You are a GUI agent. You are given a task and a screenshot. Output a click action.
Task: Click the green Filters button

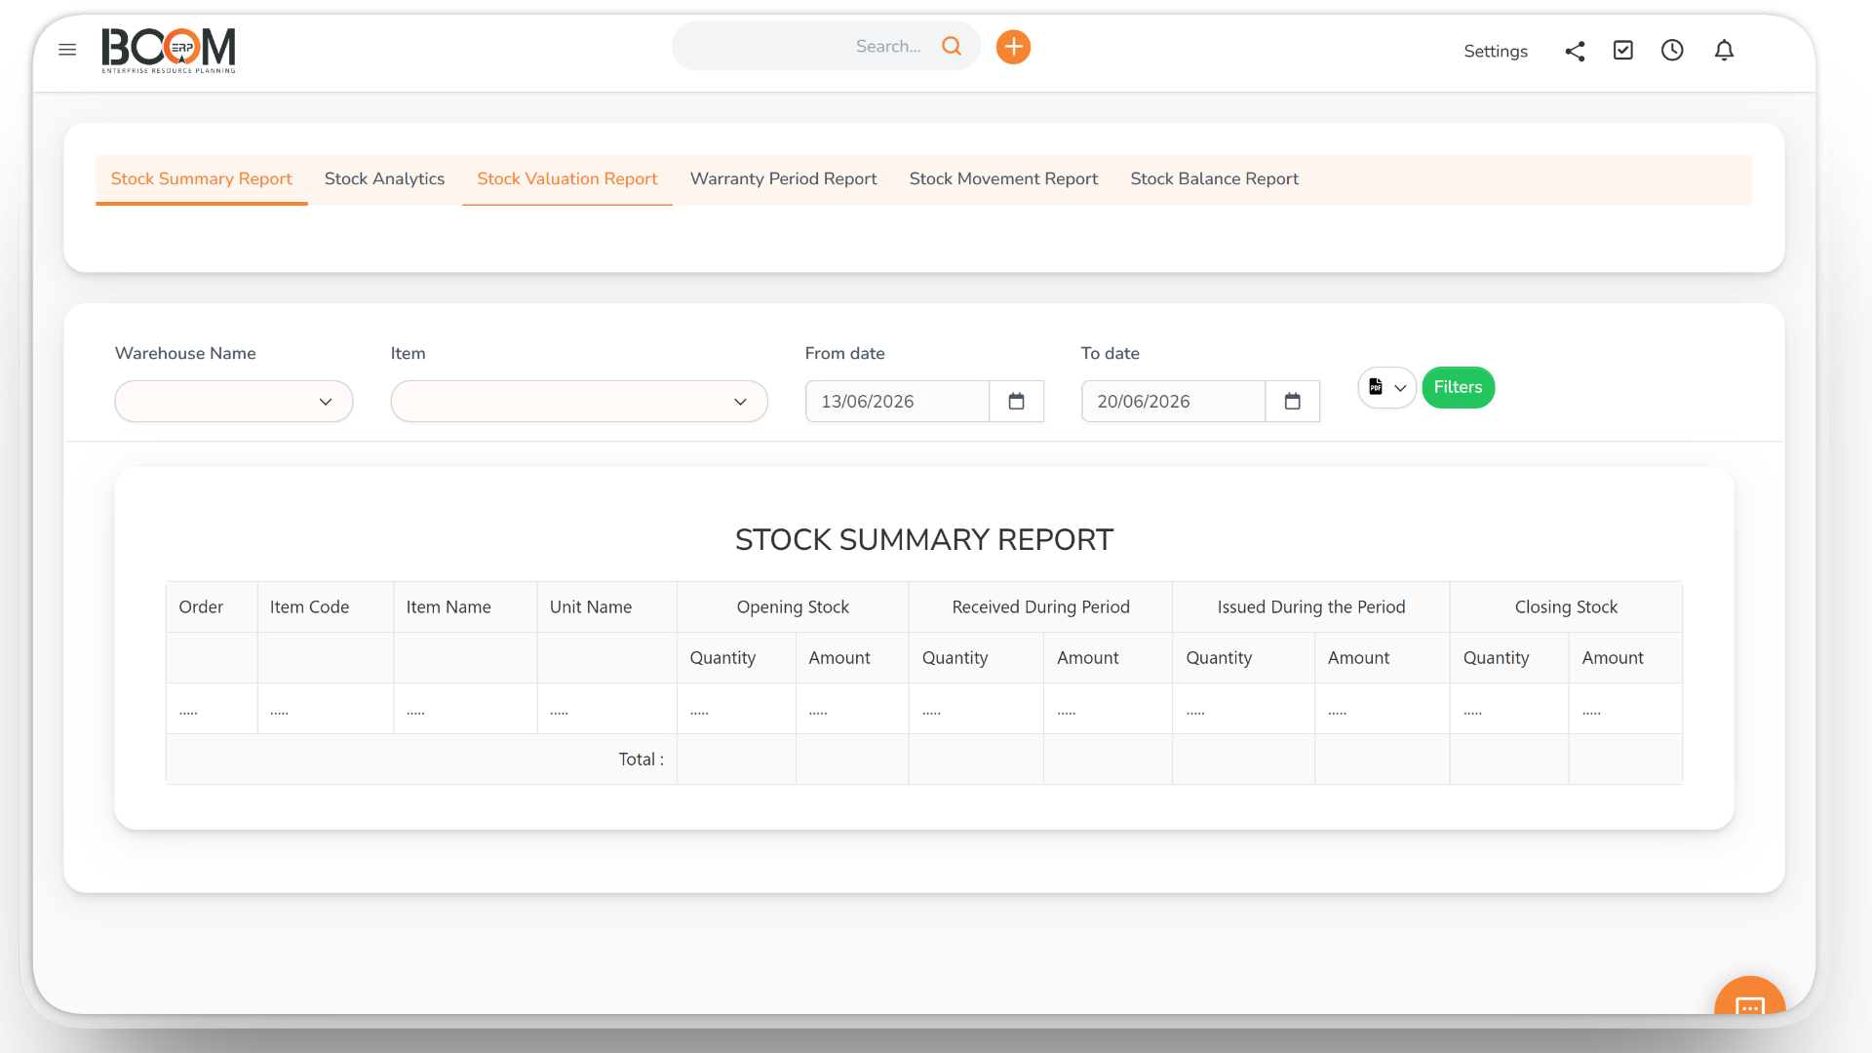coord(1458,387)
